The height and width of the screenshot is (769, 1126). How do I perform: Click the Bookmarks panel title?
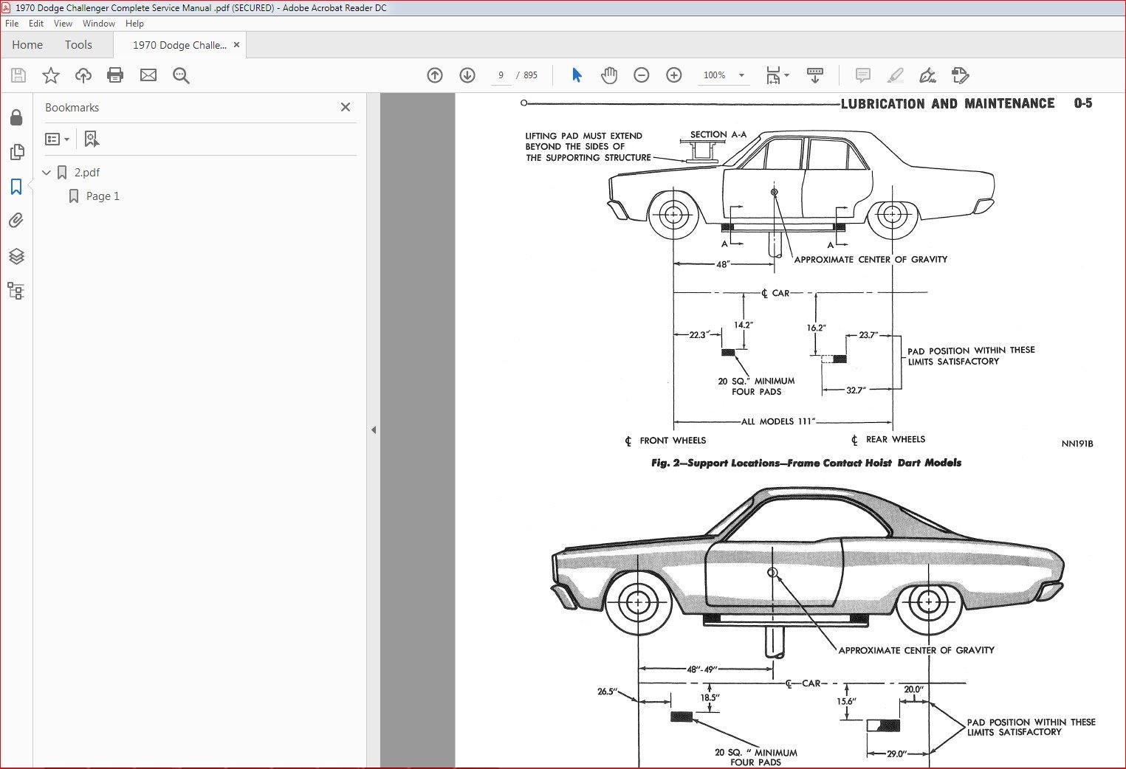(x=72, y=108)
